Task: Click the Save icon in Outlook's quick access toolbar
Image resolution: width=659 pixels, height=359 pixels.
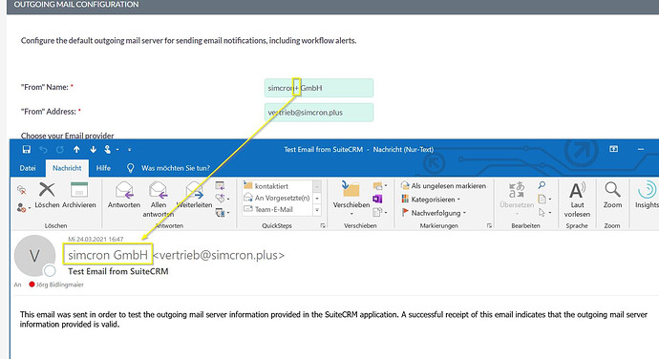Action: (27, 150)
